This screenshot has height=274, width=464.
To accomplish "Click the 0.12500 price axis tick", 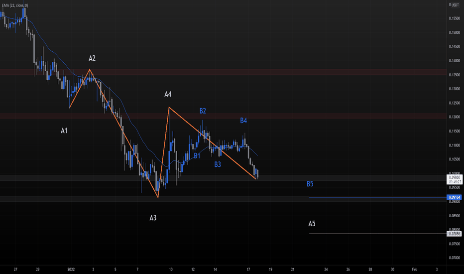I will (x=455, y=103).
